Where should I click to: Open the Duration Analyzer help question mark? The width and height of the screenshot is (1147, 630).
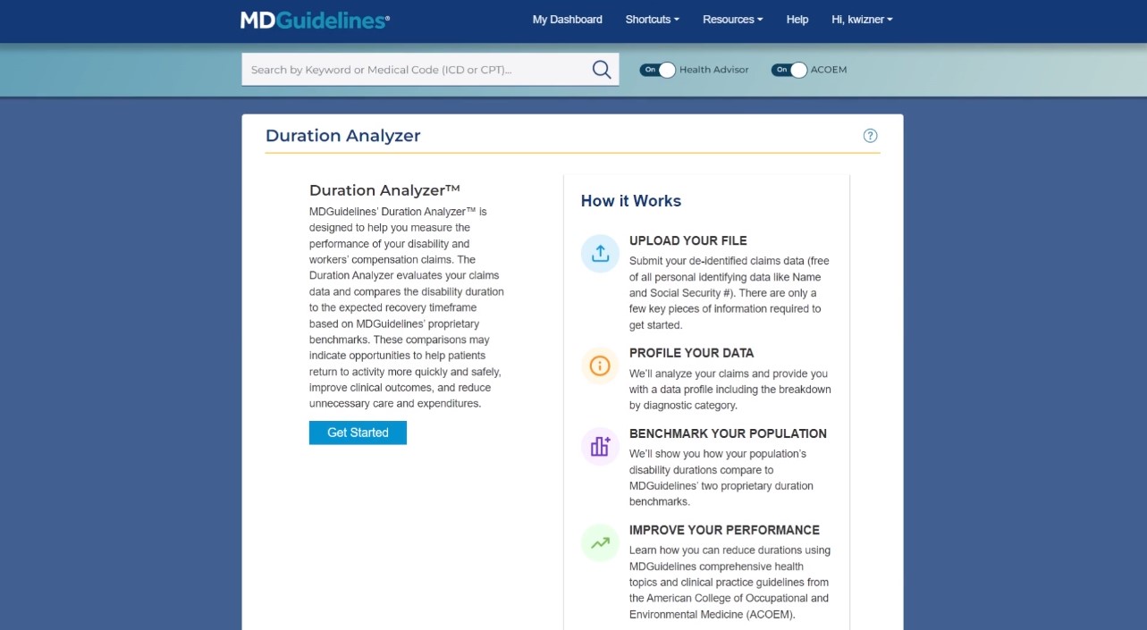click(870, 135)
